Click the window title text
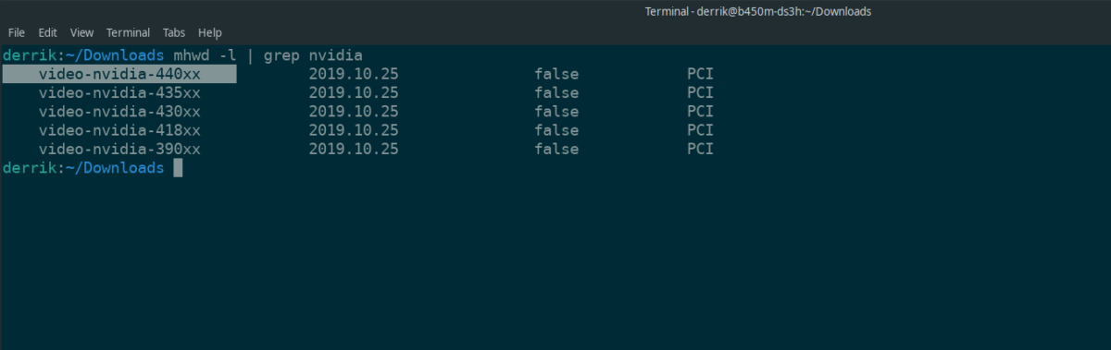 pos(758,11)
